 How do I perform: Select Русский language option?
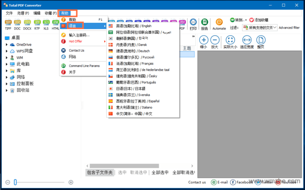coord(143,57)
